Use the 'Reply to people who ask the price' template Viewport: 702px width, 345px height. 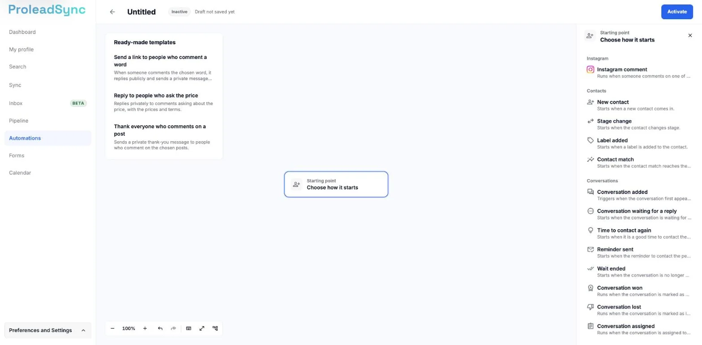click(x=164, y=102)
